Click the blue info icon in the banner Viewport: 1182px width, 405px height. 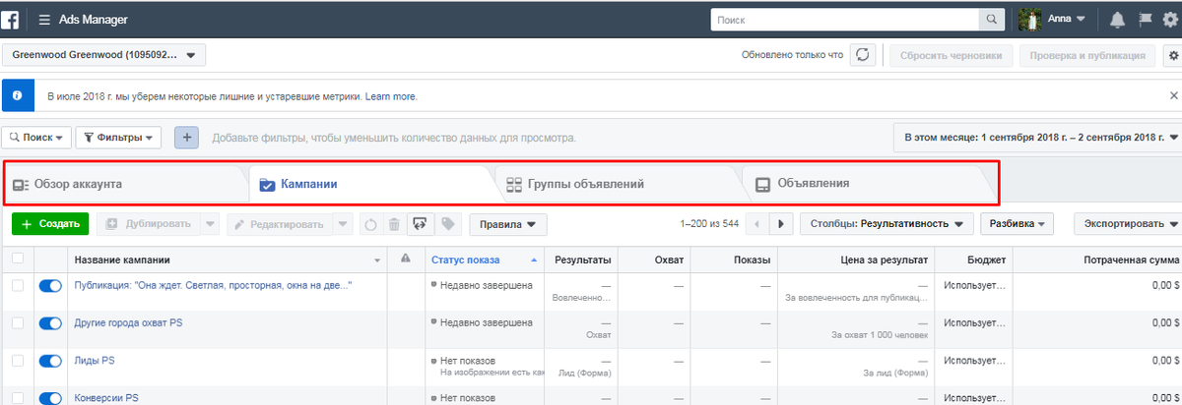(18, 96)
